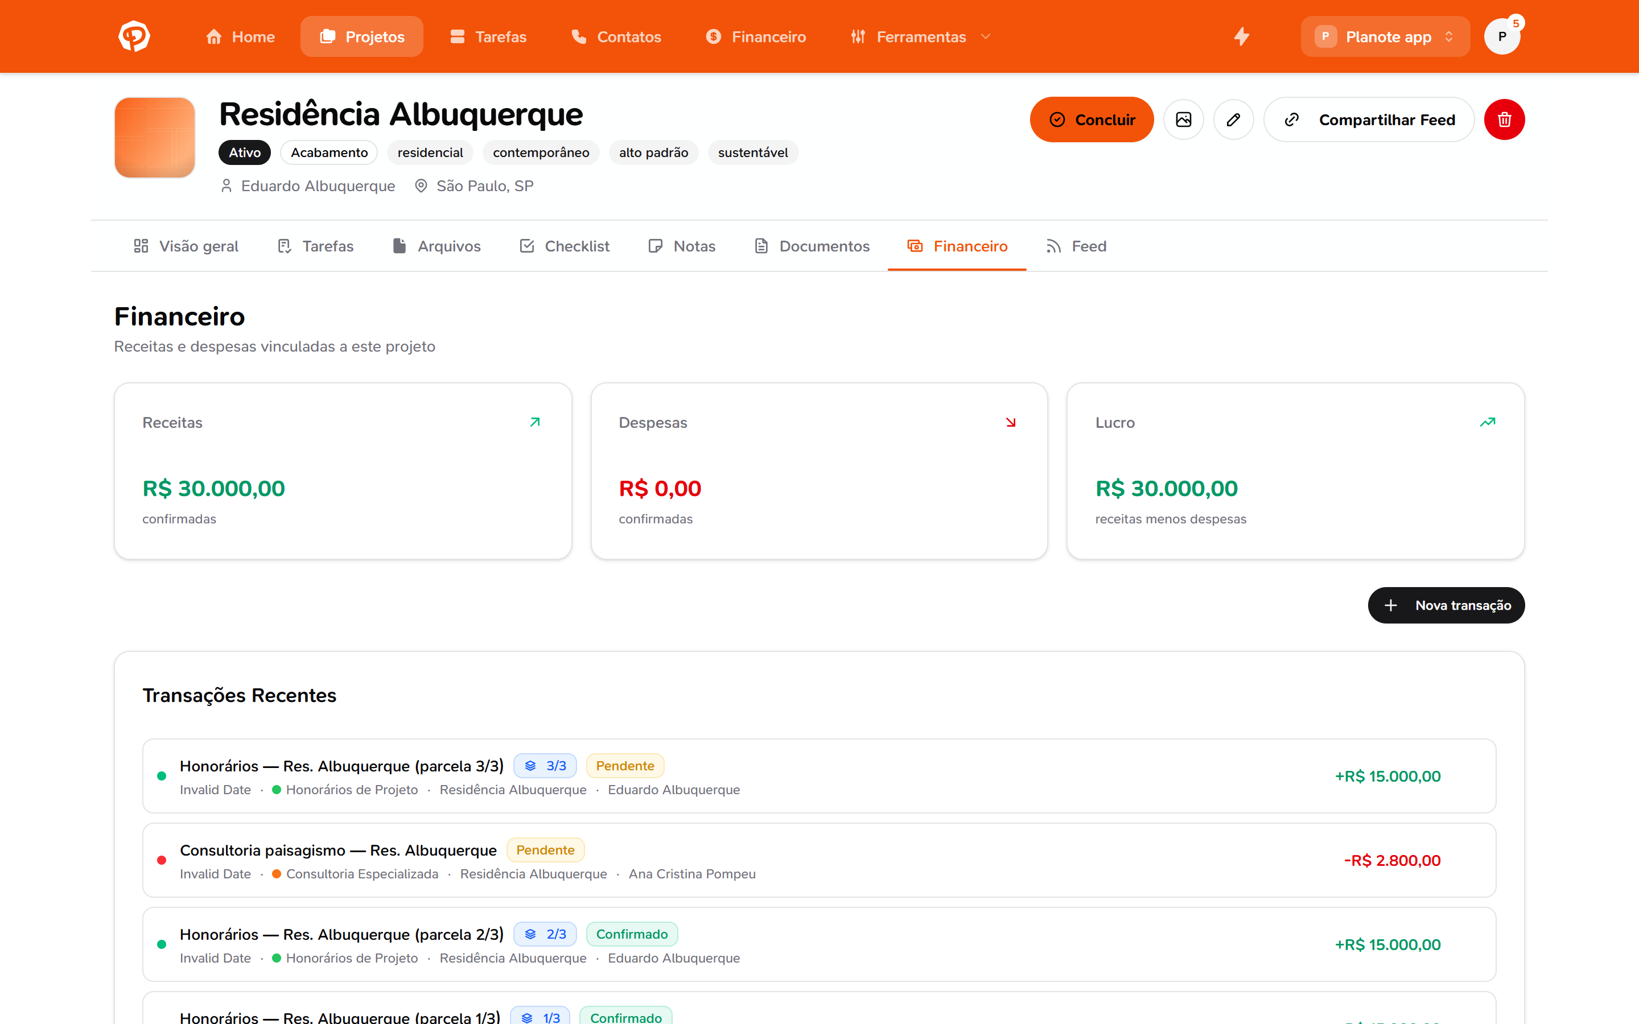Open Financeiro in top navigation bar
This screenshot has width=1639, height=1024.
(756, 36)
